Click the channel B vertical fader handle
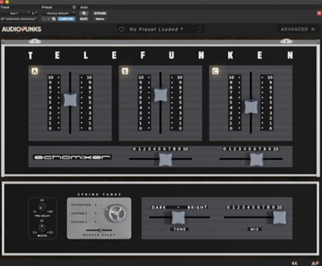 pyautogui.click(x=160, y=95)
